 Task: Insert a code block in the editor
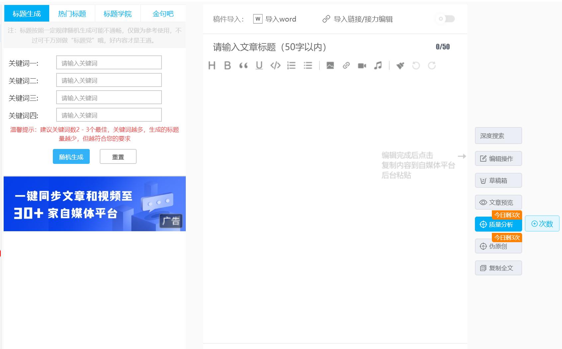[x=276, y=65]
